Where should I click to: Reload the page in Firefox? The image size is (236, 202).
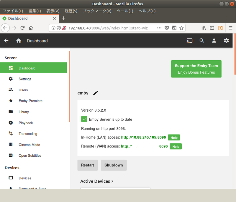[22, 28]
